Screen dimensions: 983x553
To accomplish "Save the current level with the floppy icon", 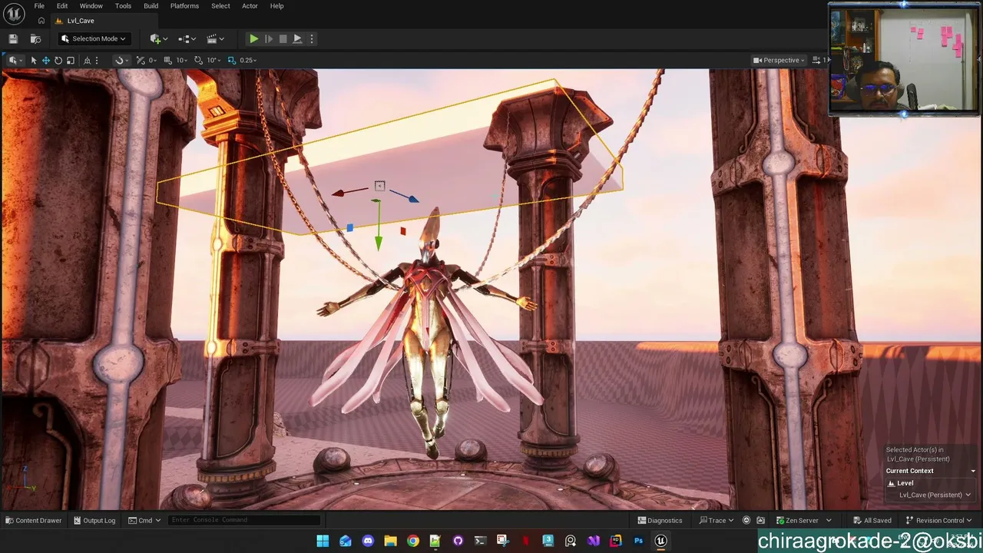I will pyautogui.click(x=13, y=38).
